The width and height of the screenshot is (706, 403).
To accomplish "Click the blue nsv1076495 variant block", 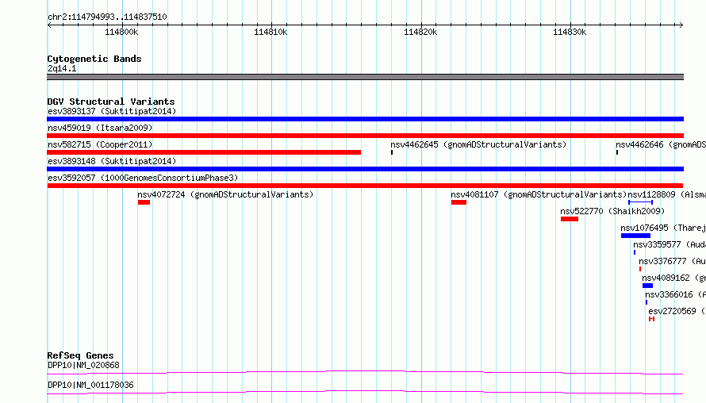I will (x=635, y=236).
